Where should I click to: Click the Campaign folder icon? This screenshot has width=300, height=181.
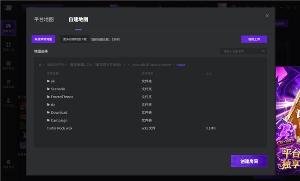point(48,120)
